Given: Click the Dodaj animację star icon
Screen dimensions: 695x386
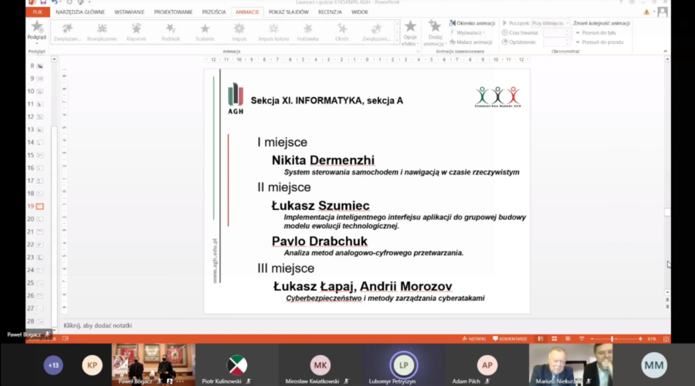Looking at the screenshot, I should (x=434, y=31).
